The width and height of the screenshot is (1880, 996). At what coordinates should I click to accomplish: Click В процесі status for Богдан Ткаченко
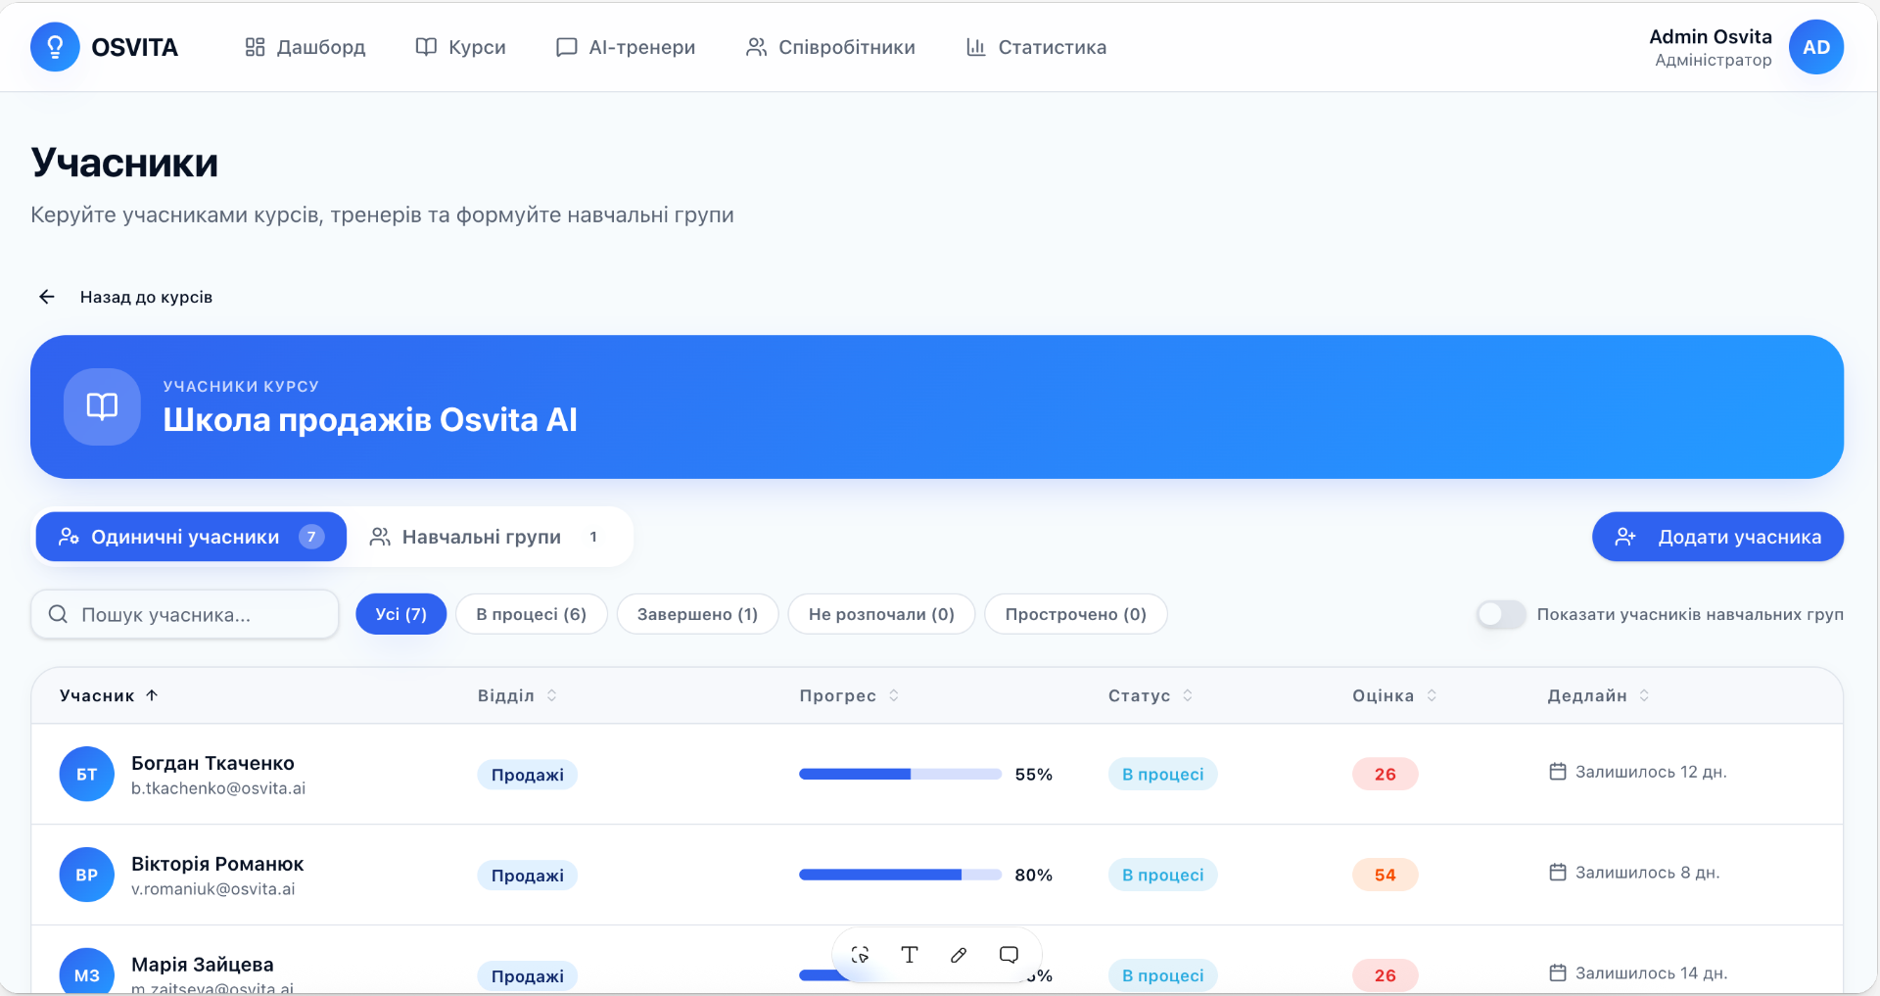(1163, 774)
